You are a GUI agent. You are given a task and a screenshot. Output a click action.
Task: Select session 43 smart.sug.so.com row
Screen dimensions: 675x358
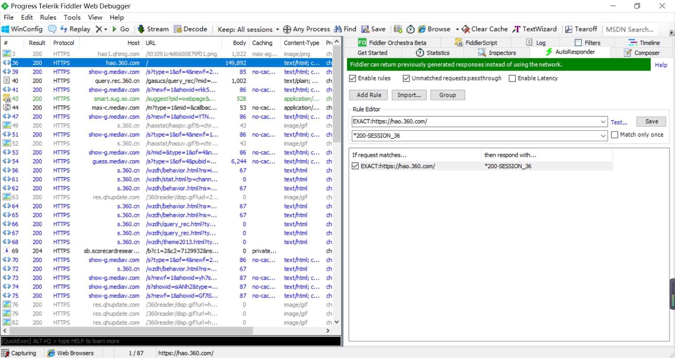pos(167,99)
